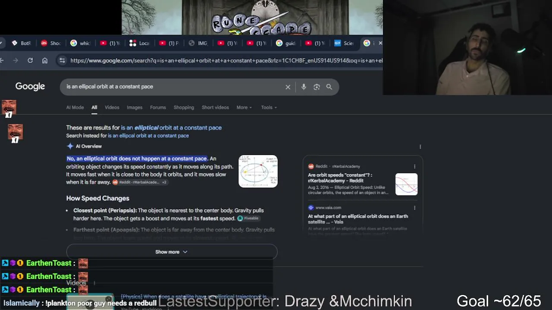552x310 pixels.
Task: Click the 'Goal ~62/65' overlay text
Action: tap(499, 301)
